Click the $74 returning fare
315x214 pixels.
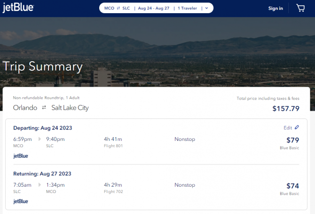[x=292, y=186]
